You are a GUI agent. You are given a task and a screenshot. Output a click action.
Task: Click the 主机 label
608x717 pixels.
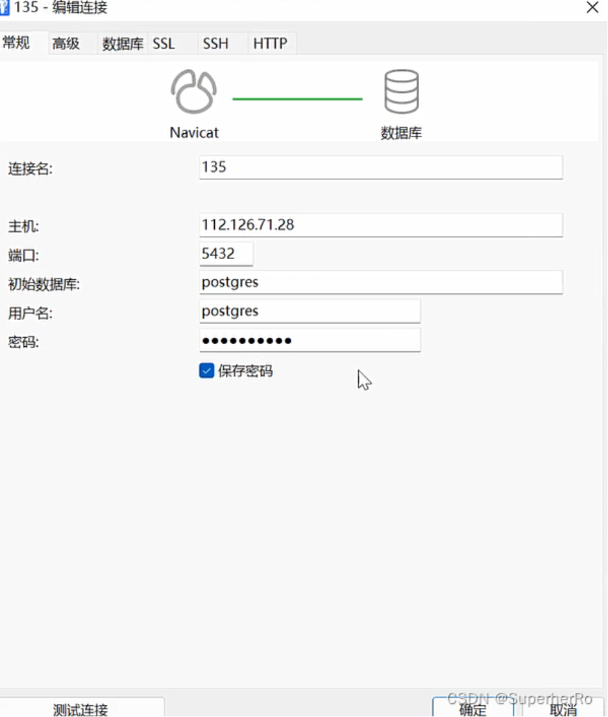click(23, 227)
